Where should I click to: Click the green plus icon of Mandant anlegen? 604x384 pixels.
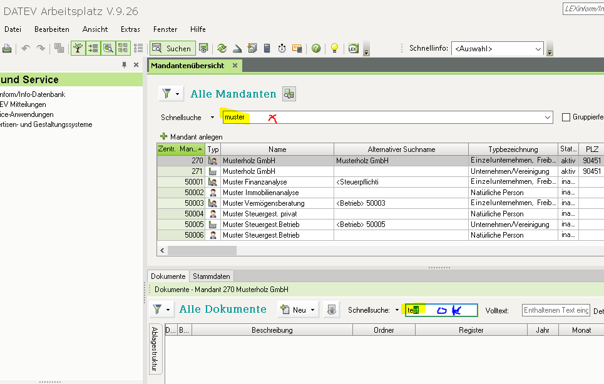(164, 136)
